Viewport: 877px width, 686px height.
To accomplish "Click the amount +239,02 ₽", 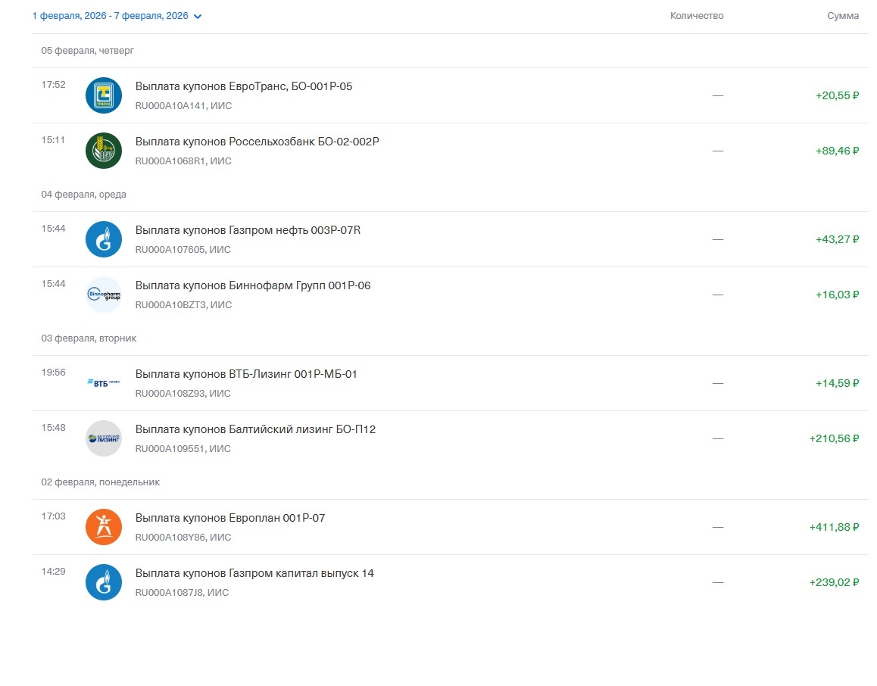I will [834, 582].
